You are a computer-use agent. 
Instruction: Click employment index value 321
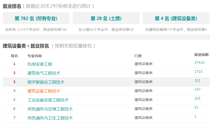point(197,80)
